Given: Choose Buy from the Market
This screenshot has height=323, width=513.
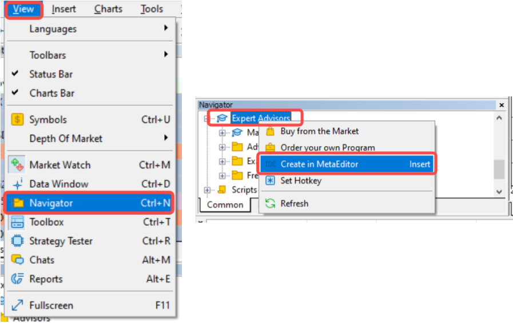Looking at the screenshot, I should click(319, 131).
